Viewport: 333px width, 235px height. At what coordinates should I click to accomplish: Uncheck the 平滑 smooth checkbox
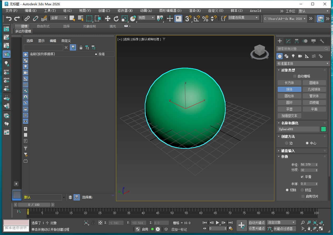tap(302, 177)
